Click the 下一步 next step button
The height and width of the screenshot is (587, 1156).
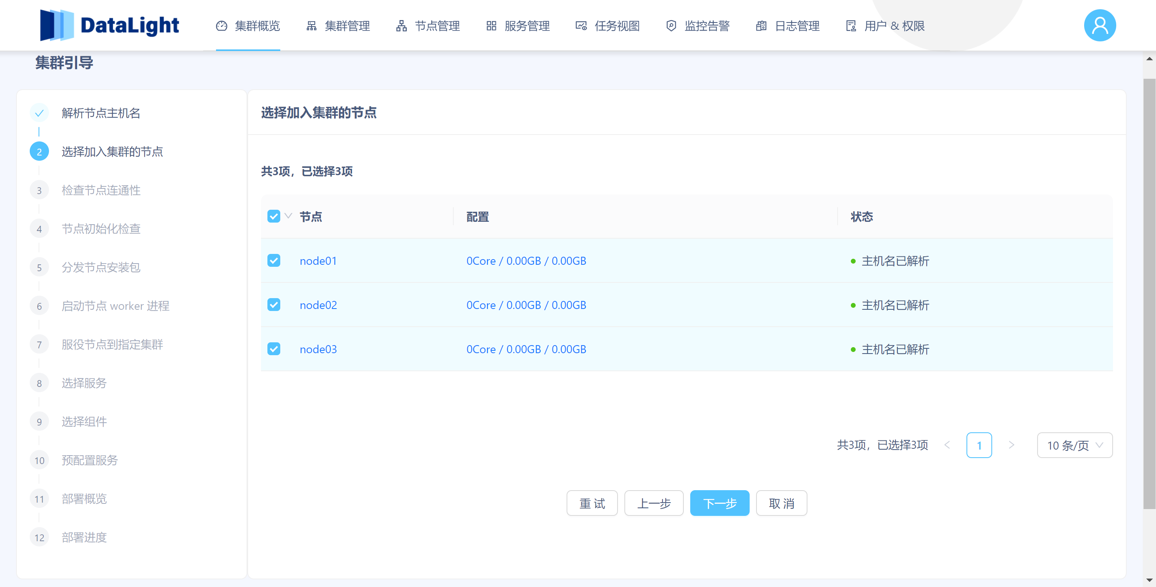coord(720,503)
